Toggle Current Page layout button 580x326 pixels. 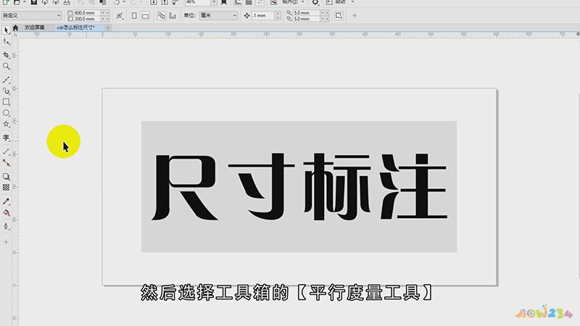173,15
